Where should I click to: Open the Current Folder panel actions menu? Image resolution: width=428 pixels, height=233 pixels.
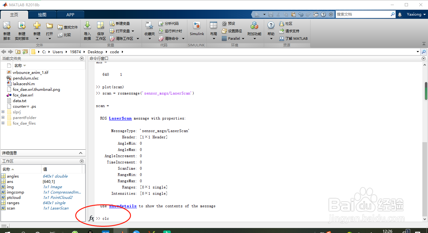[x=82, y=59]
